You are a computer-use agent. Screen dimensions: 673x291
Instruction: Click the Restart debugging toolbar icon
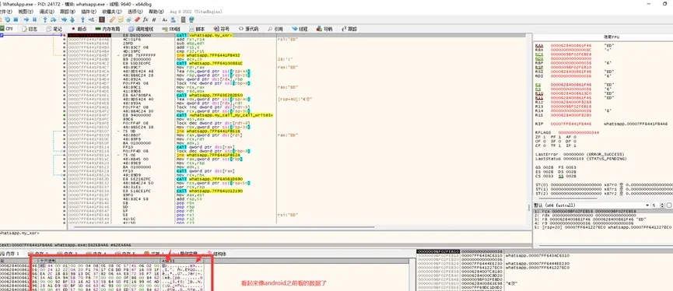coord(8,19)
